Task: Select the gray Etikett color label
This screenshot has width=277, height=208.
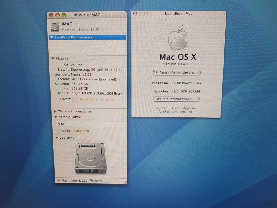Action: coord(112,99)
